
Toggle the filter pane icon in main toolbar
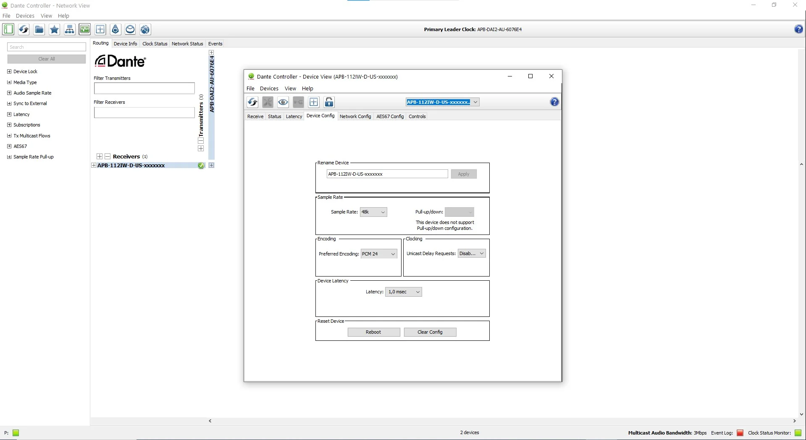point(8,29)
